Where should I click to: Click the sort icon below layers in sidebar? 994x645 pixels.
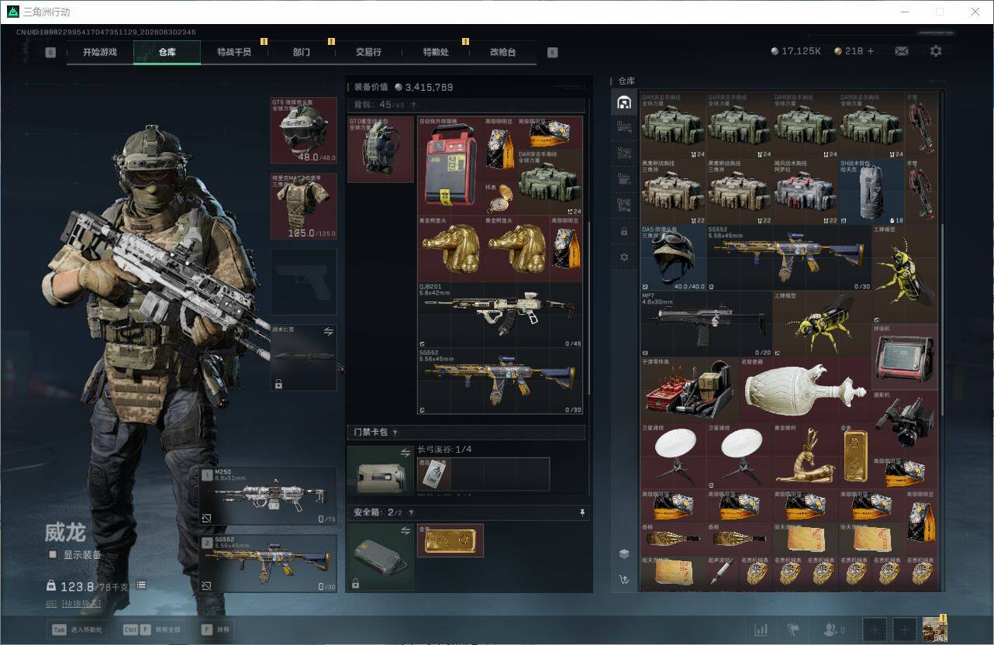tap(624, 578)
